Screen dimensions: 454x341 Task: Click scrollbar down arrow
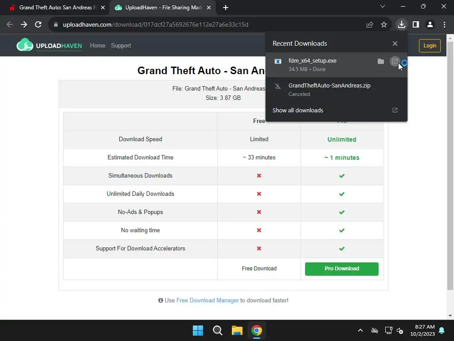click(450, 316)
